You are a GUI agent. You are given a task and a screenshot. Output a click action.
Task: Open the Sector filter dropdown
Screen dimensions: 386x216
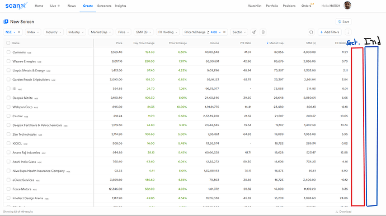point(239,32)
